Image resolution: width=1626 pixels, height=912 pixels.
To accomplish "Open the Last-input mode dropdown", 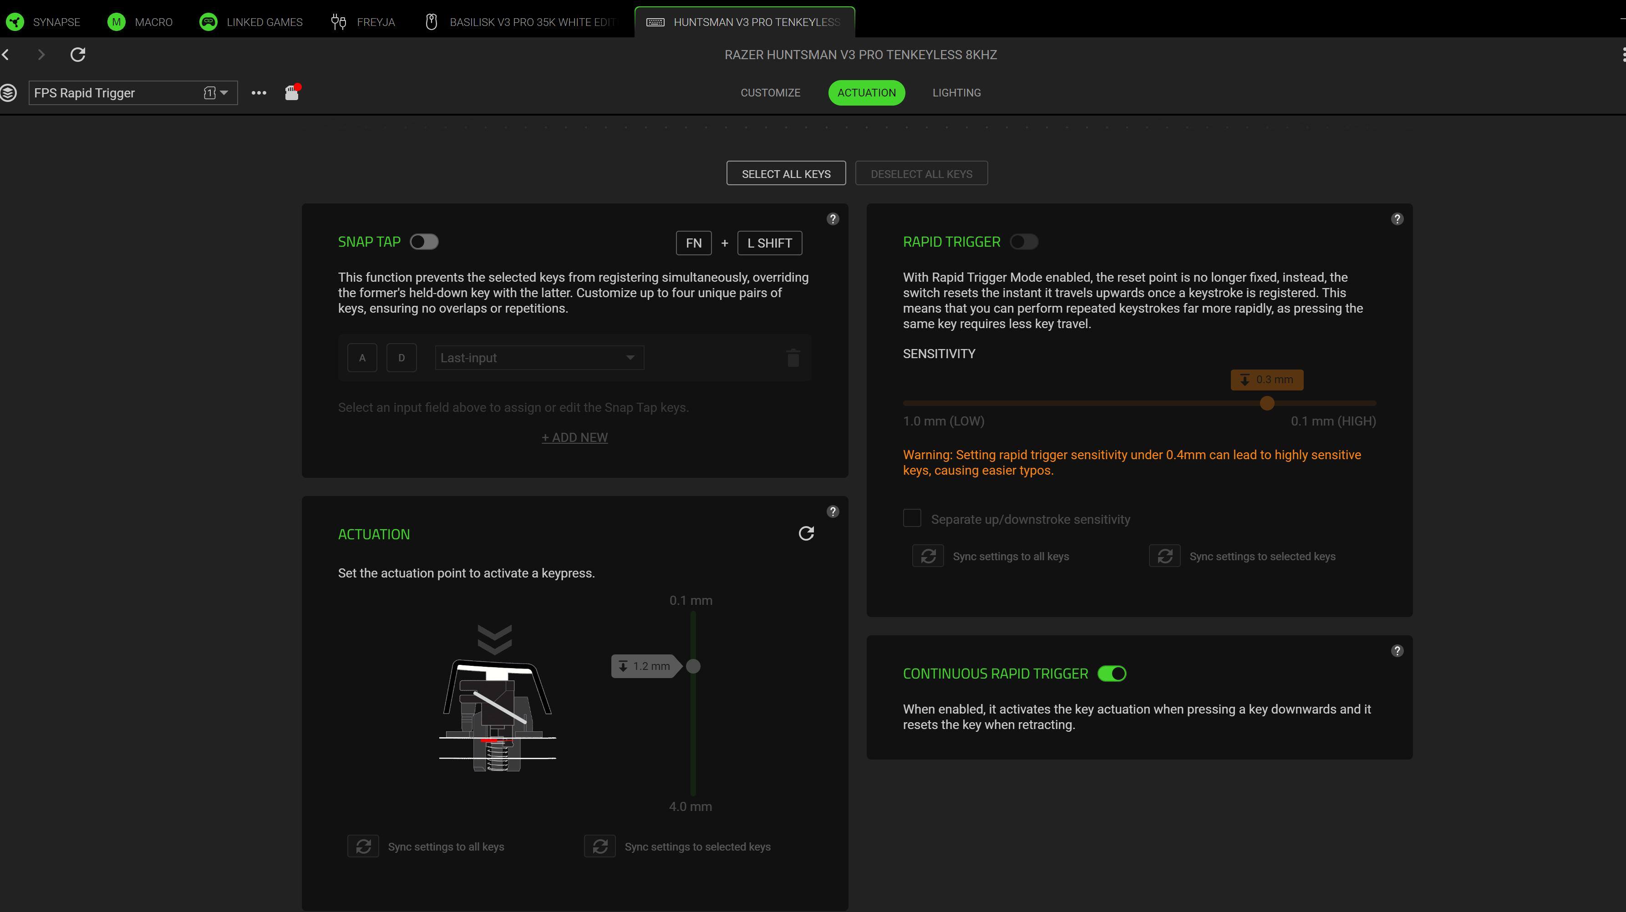I will pyautogui.click(x=539, y=358).
